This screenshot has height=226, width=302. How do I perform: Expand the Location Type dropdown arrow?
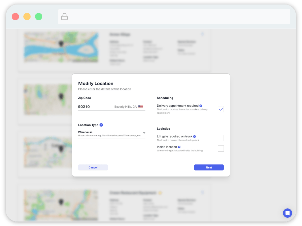(x=144, y=133)
